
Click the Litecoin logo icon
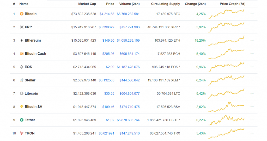(x=21, y=93)
